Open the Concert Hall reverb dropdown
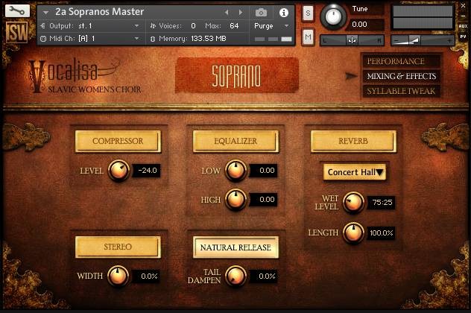This screenshot has width=471, height=313. pyautogui.click(x=355, y=172)
